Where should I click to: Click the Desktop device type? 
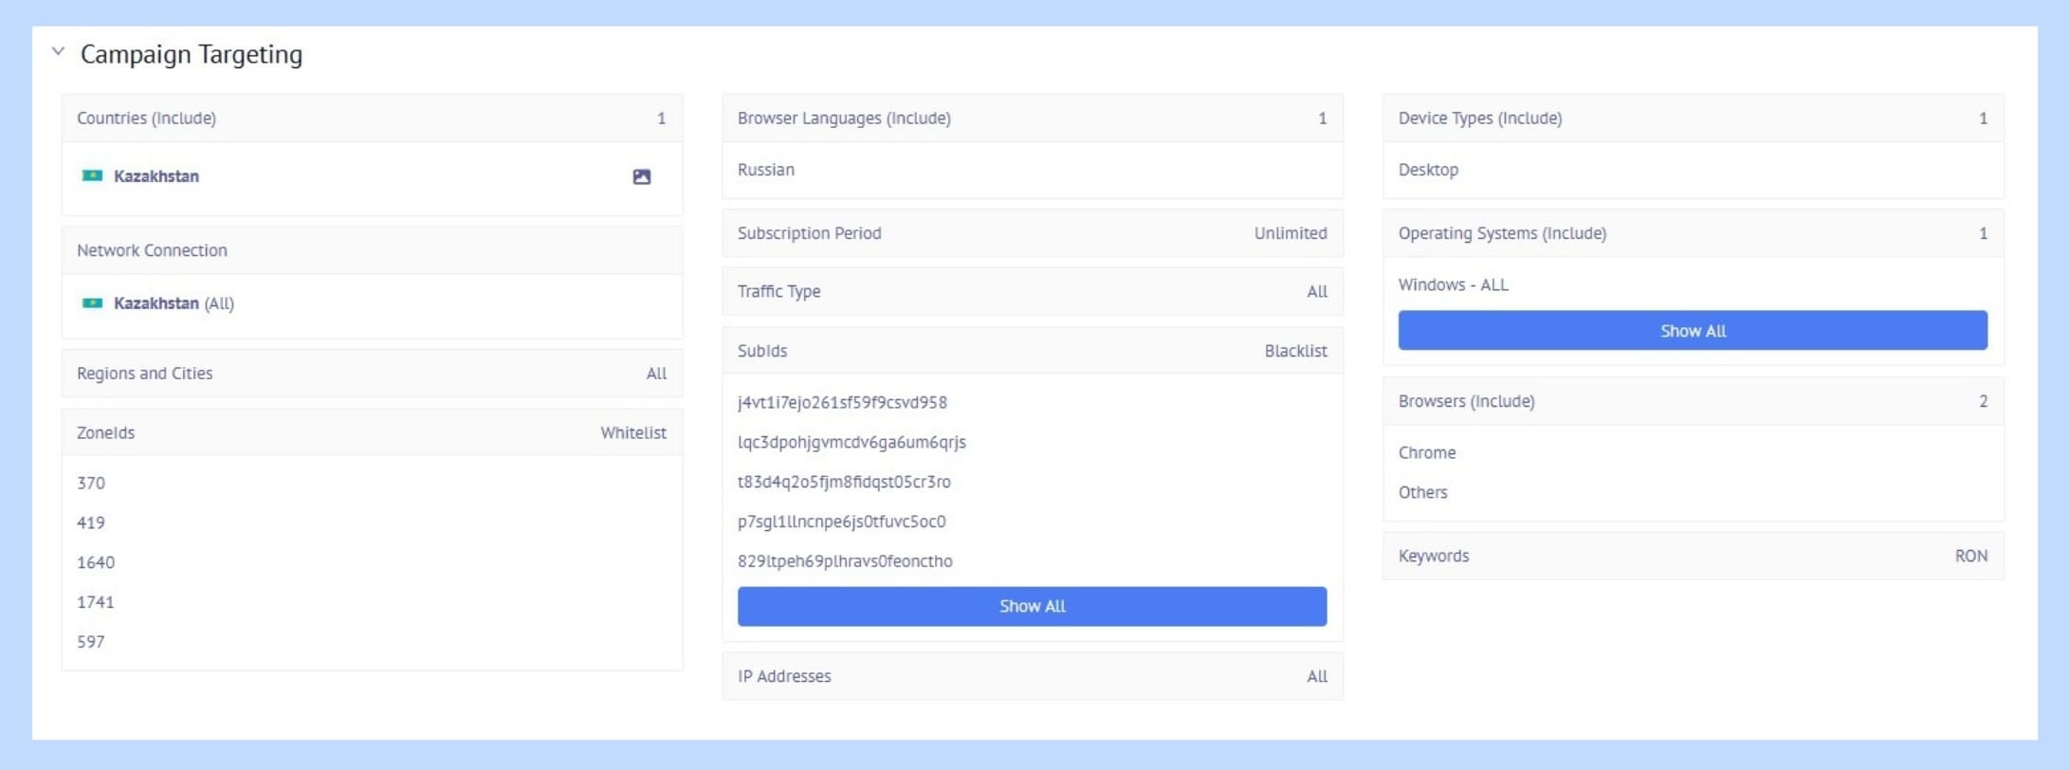(1428, 170)
